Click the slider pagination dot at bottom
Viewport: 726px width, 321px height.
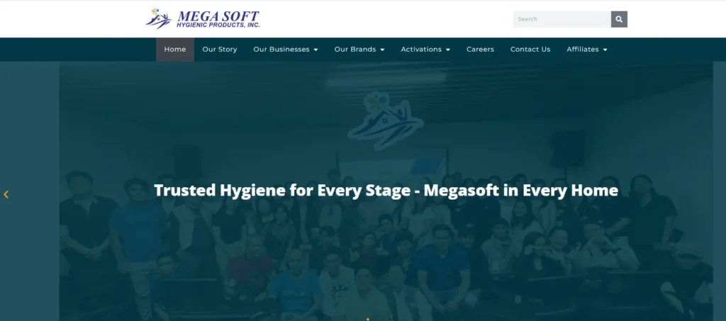pyautogui.click(x=367, y=319)
